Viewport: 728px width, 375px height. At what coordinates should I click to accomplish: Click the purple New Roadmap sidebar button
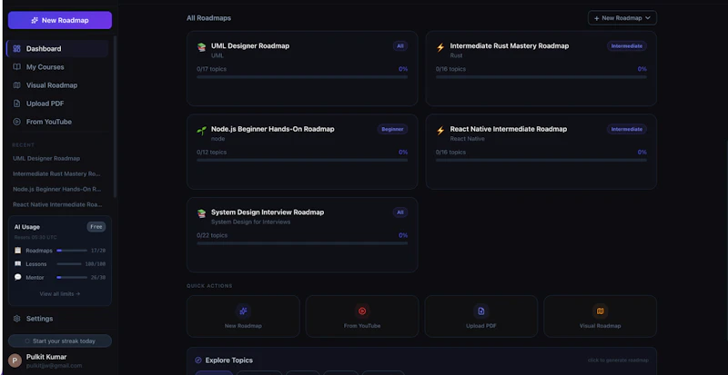click(x=60, y=20)
